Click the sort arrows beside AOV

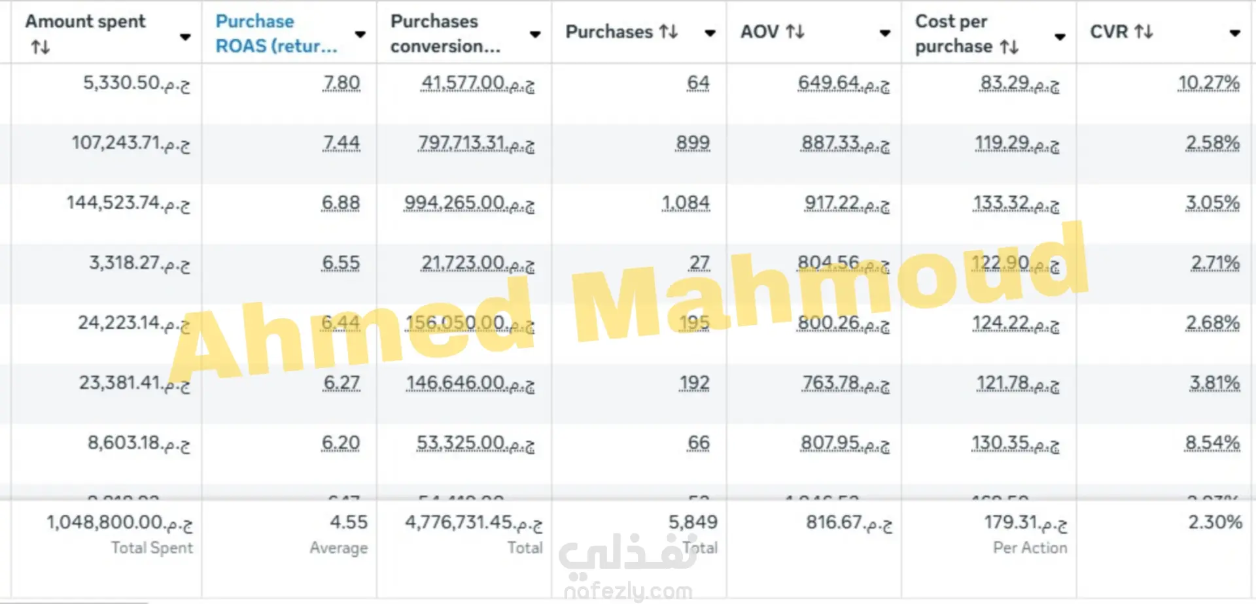coord(795,31)
